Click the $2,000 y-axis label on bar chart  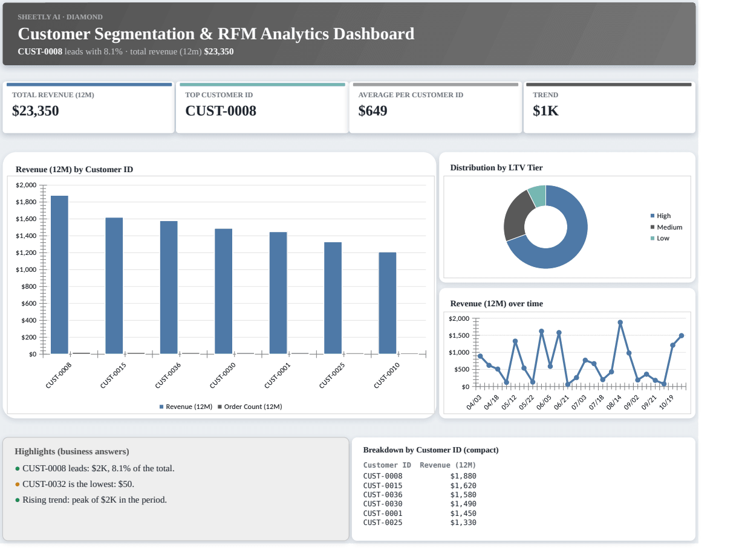pyautogui.click(x=26, y=185)
